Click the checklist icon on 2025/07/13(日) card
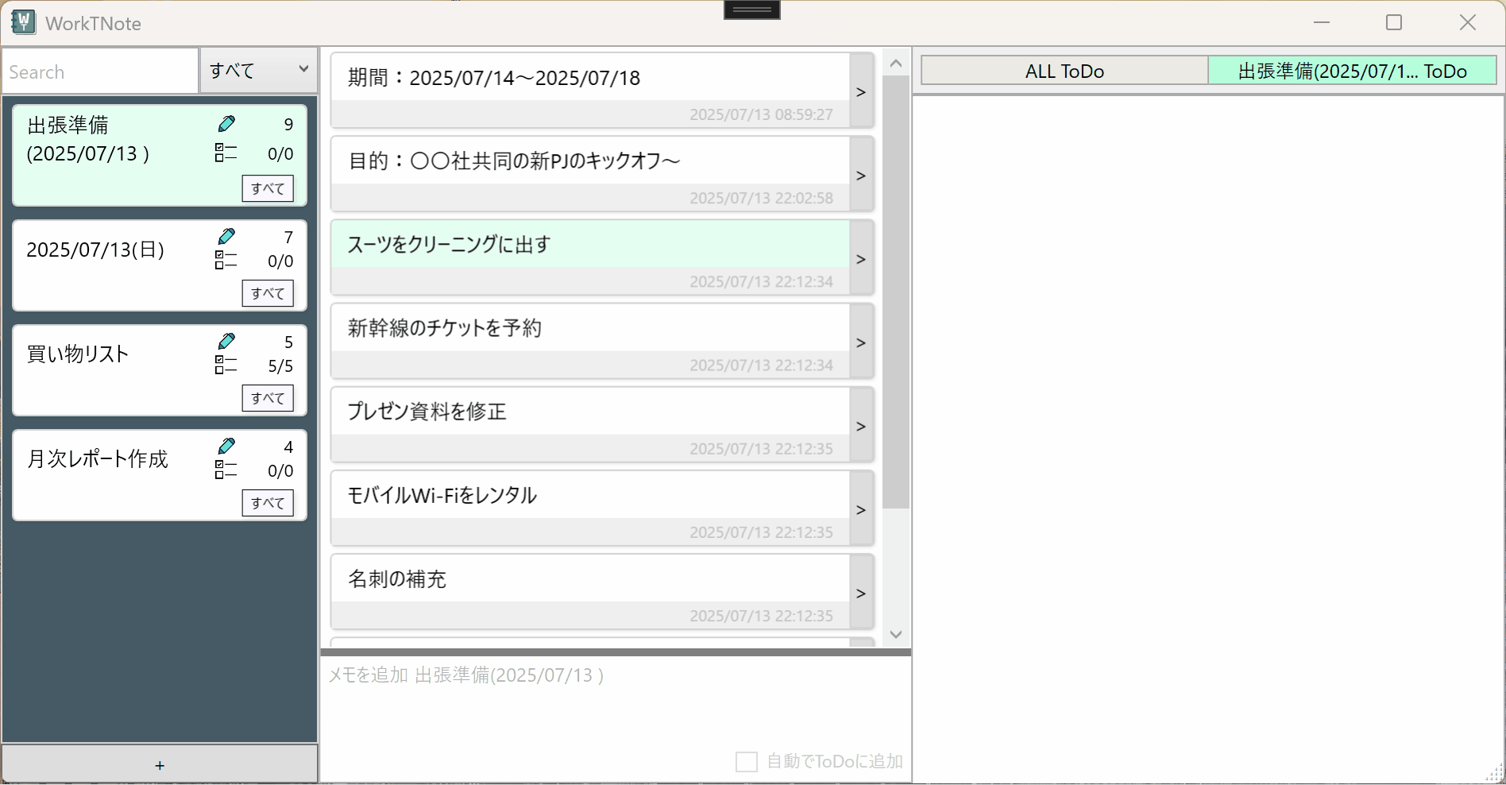1506x785 pixels. pos(226,260)
